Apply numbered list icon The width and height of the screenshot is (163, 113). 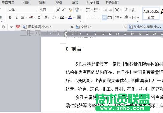tap(96, 10)
